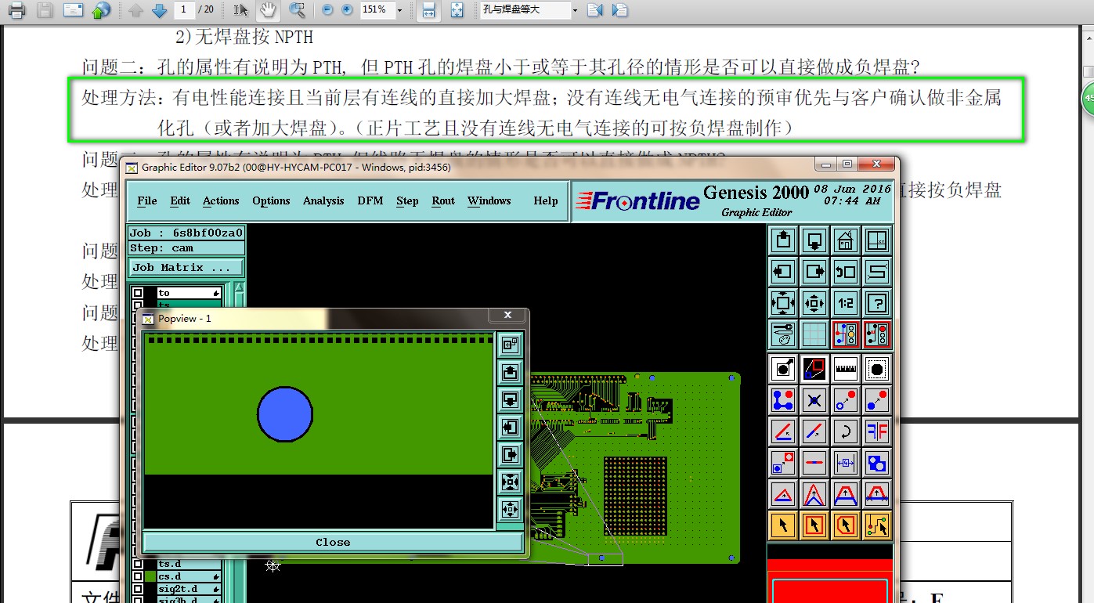Viewport: 1094px width, 603px height.
Task: Open the Options menu
Action: pos(271,200)
